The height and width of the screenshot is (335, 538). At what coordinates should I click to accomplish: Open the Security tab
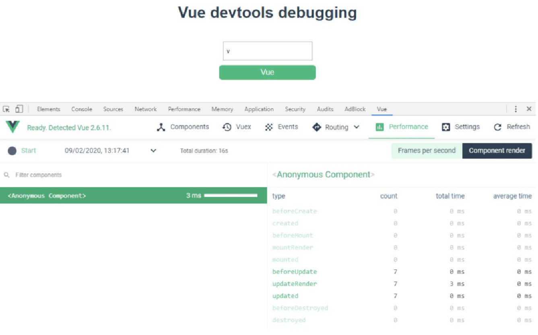click(x=295, y=109)
